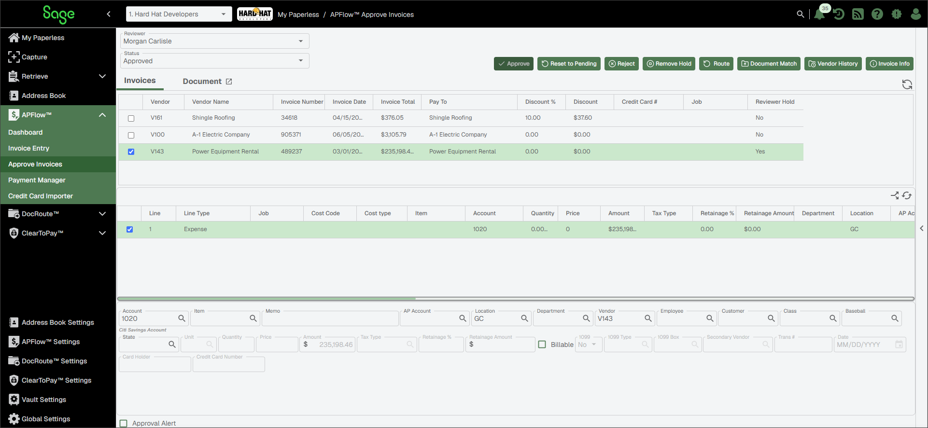This screenshot has width=928, height=428.
Task: Refresh the invoices grid
Action: (x=907, y=84)
